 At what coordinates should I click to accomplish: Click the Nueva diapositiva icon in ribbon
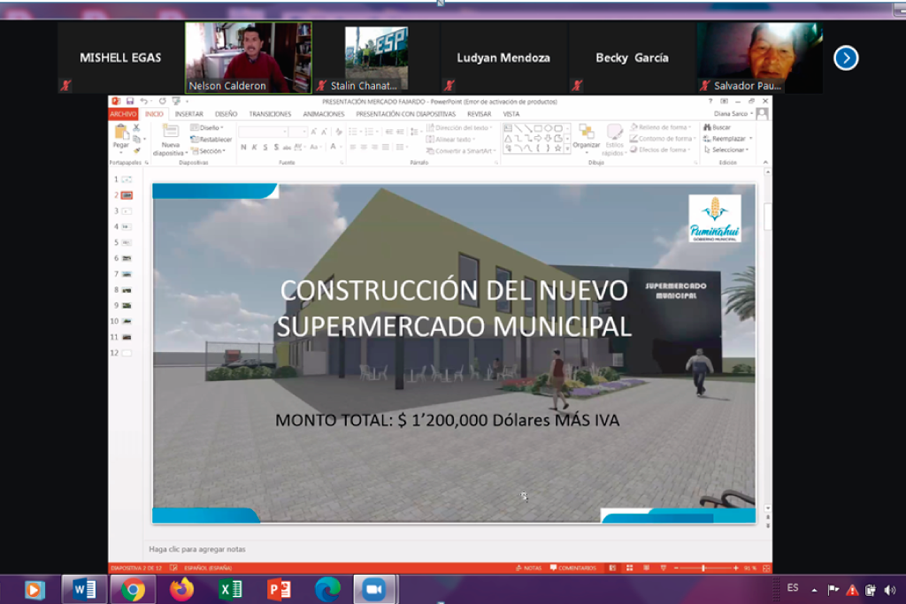pyautogui.click(x=170, y=133)
